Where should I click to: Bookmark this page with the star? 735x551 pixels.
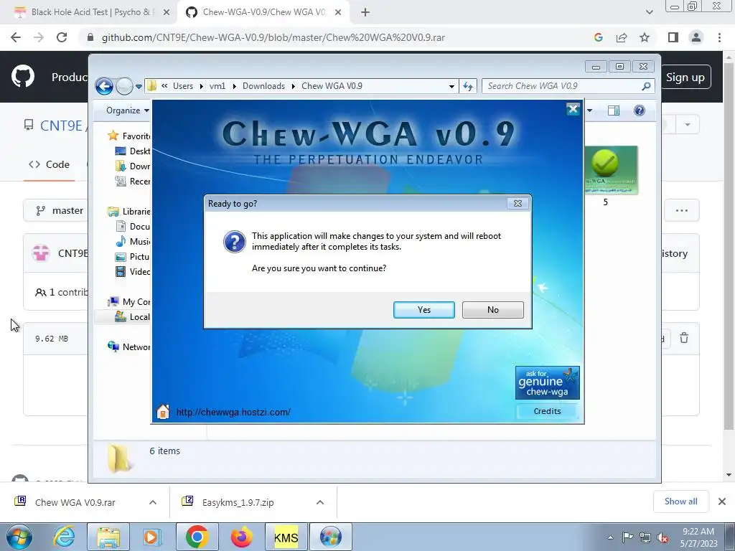pos(645,37)
